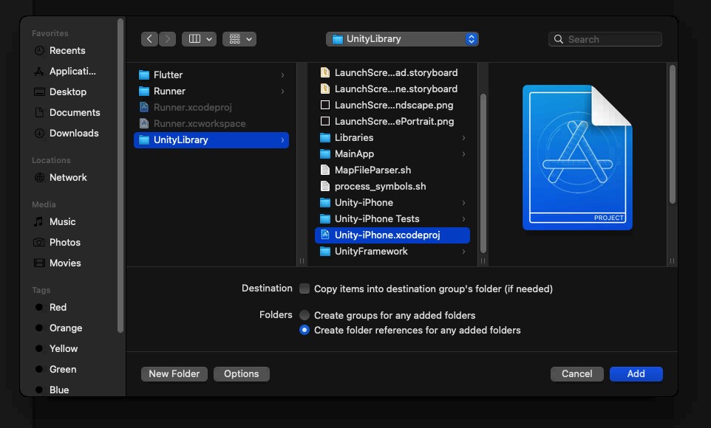Enable Copy items into destination group's folder
Screen dimensions: 711x428
tap(305, 289)
